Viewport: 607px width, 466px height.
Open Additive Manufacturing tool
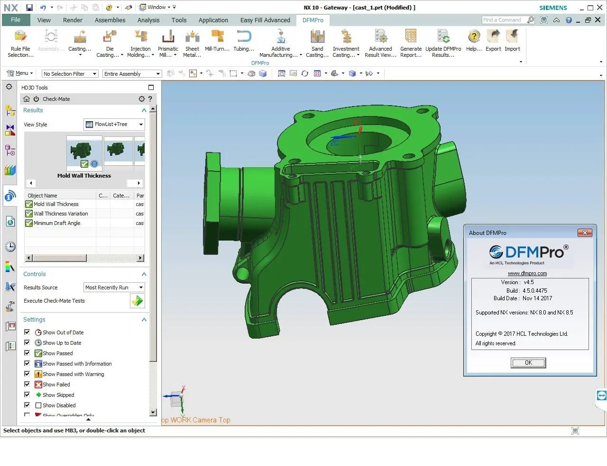pyautogui.click(x=281, y=44)
